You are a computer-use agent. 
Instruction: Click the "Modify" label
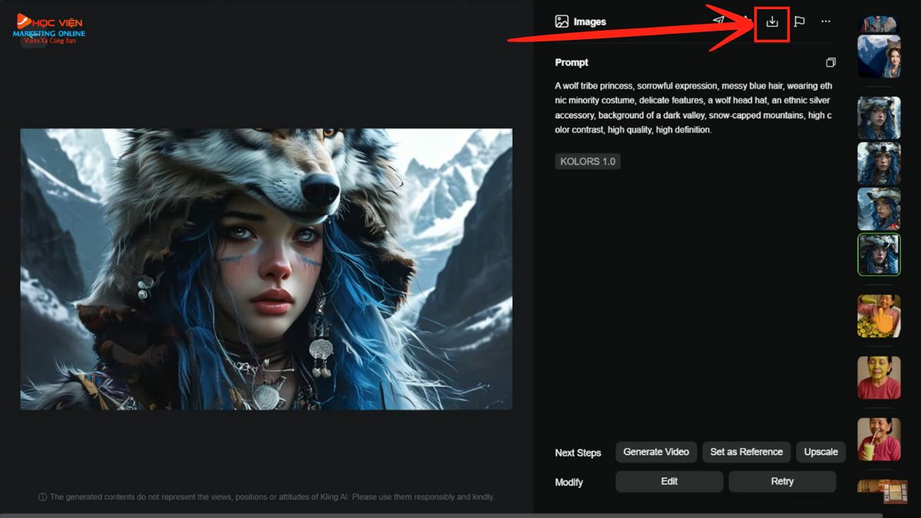pyautogui.click(x=569, y=483)
